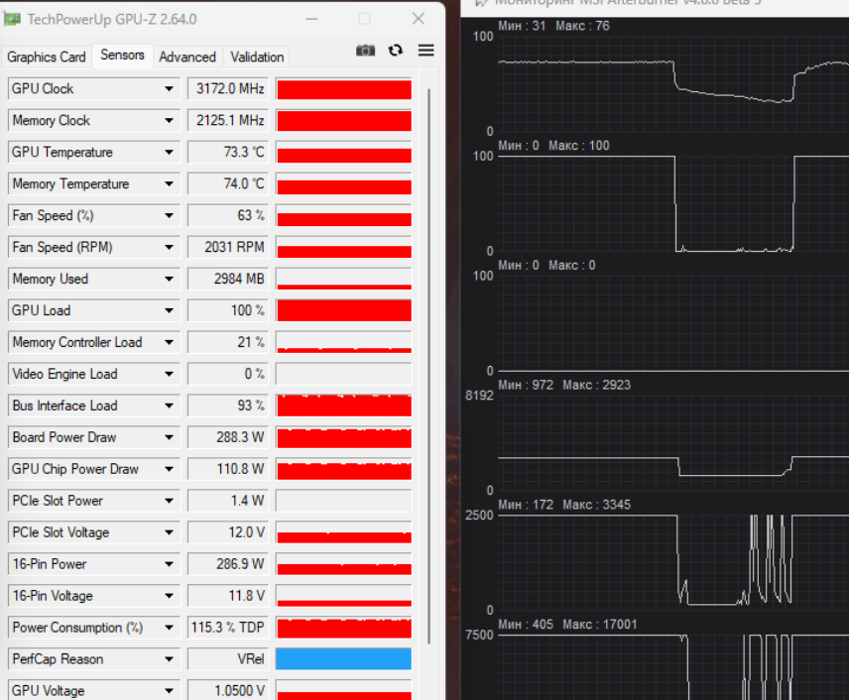This screenshot has width=849, height=700.
Task: Click the Afterburner graph with Макс : 2923
Action: [673, 443]
